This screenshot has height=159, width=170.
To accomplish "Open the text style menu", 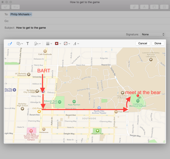I will coord(76,43).
